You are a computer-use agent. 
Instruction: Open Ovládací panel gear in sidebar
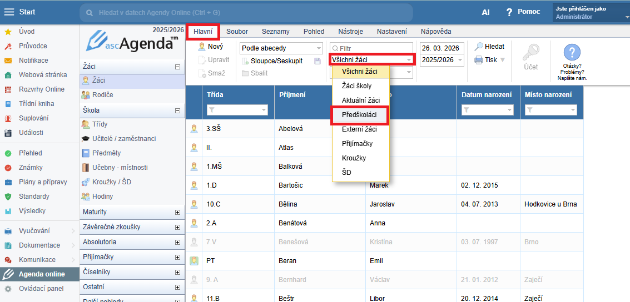tap(8, 289)
